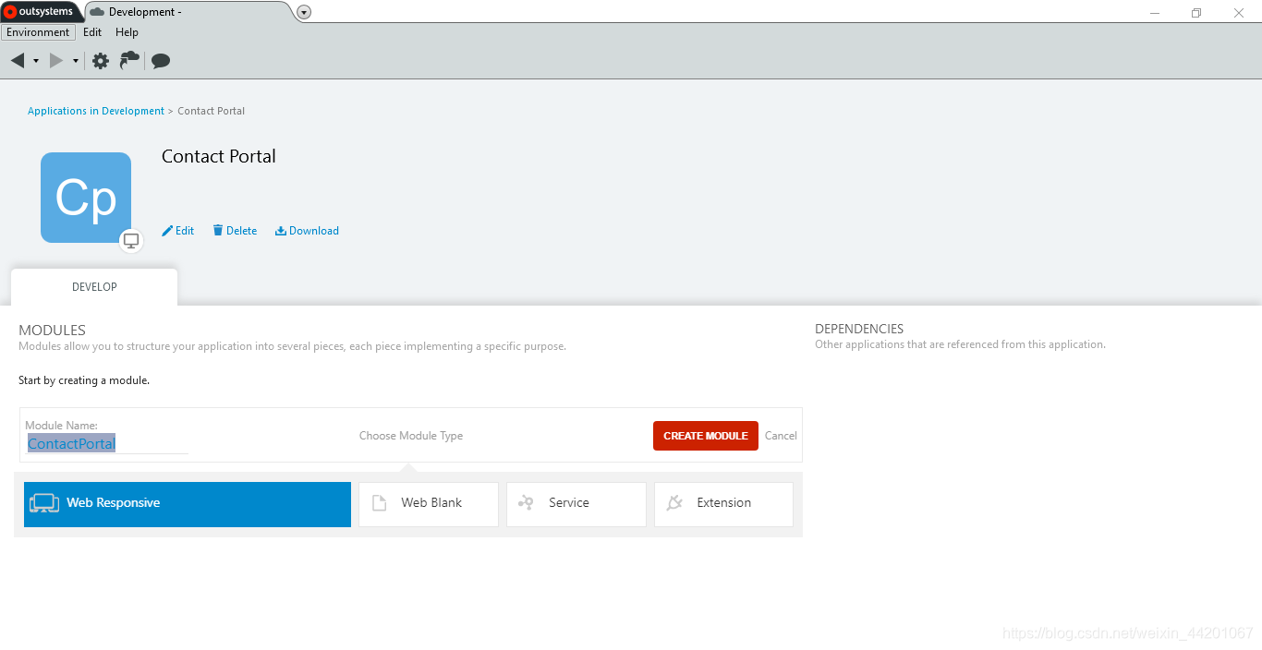The height and width of the screenshot is (650, 1262).
Task: Click the Module Name input field
Action: click(x=106, y=444)
